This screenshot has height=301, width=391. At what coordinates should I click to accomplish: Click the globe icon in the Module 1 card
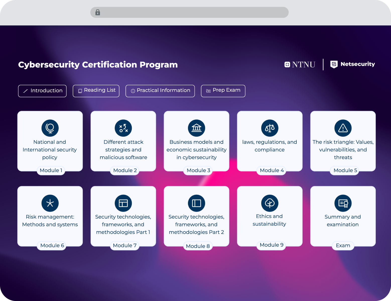click(x=50, y=128)
